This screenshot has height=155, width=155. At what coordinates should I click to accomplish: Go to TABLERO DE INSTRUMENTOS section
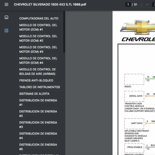point(40,87)
